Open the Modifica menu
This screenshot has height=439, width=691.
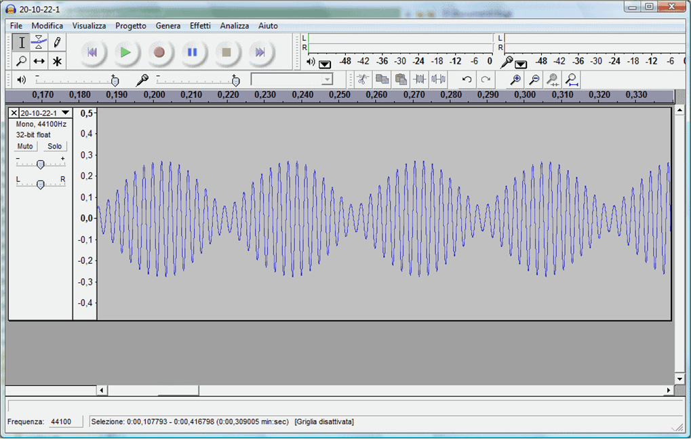tap(47, 26)
